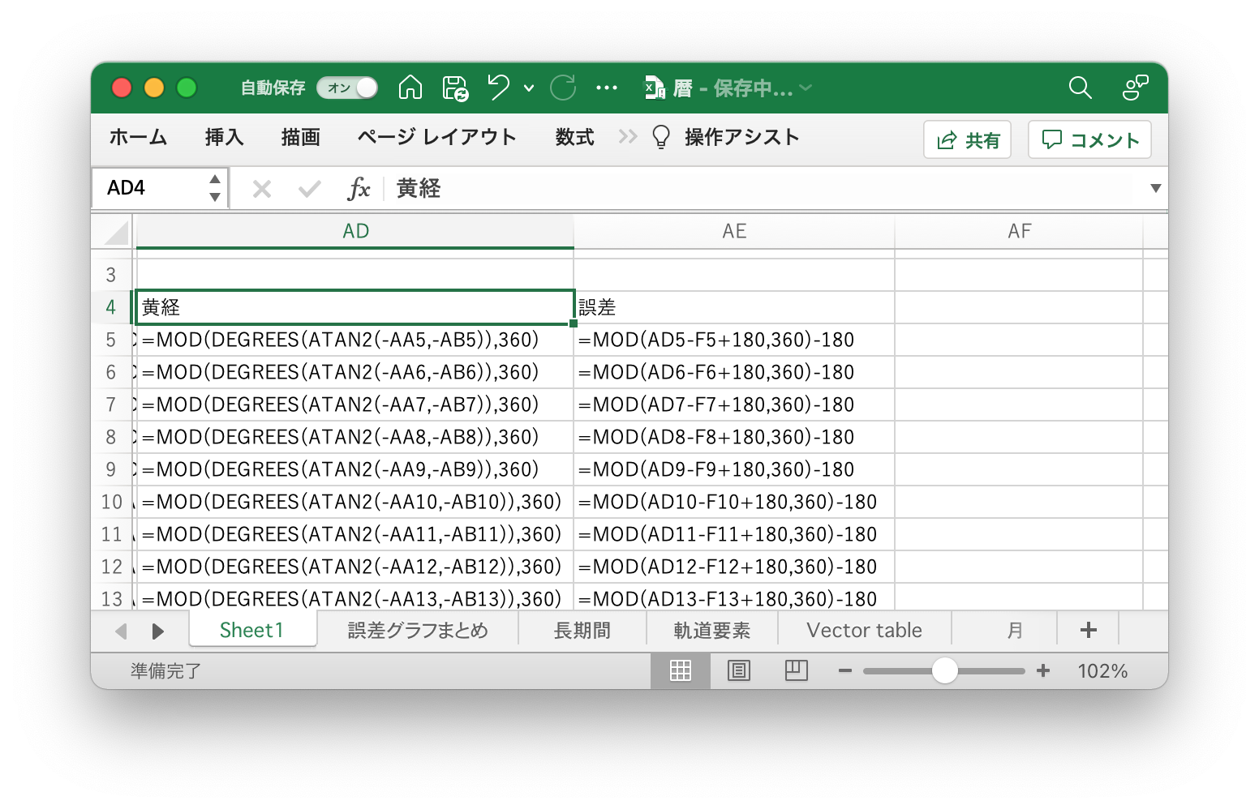Click the 102% zoom level
This screenshot has height=809, width=1259.
tap(1102, 671)
